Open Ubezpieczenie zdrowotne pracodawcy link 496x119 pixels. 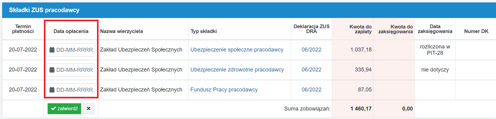pyautogui.click(x=237, y=70)
